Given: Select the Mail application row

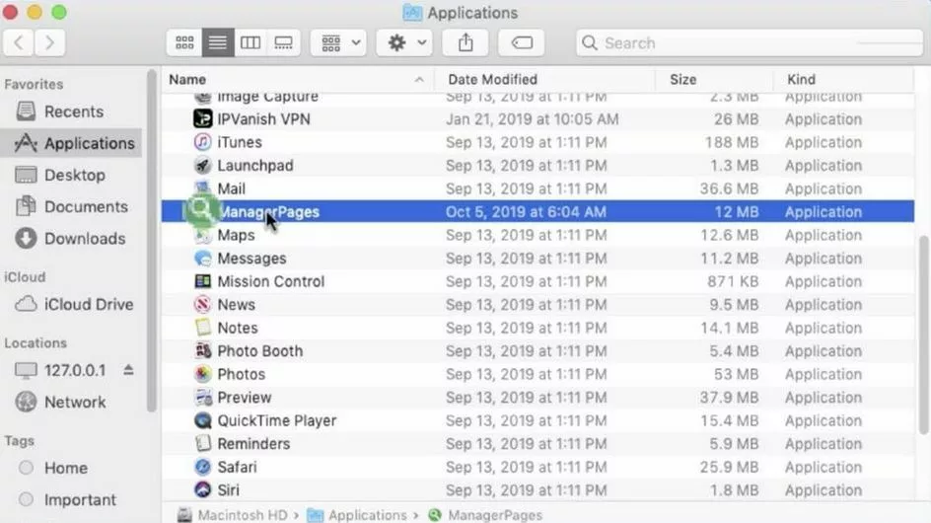Looking at the screenshot, I should (x=537, y=188).
